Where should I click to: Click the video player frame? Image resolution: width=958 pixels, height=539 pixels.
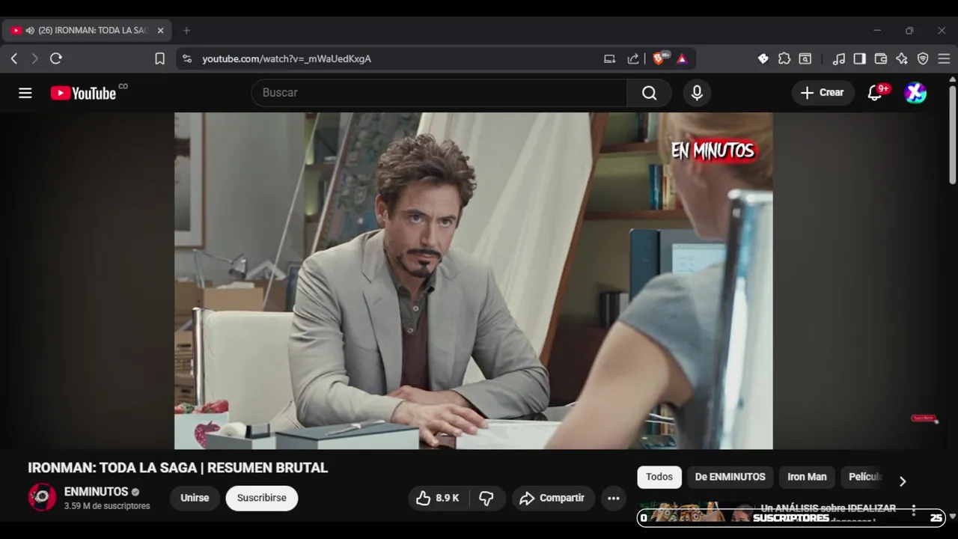473,281
